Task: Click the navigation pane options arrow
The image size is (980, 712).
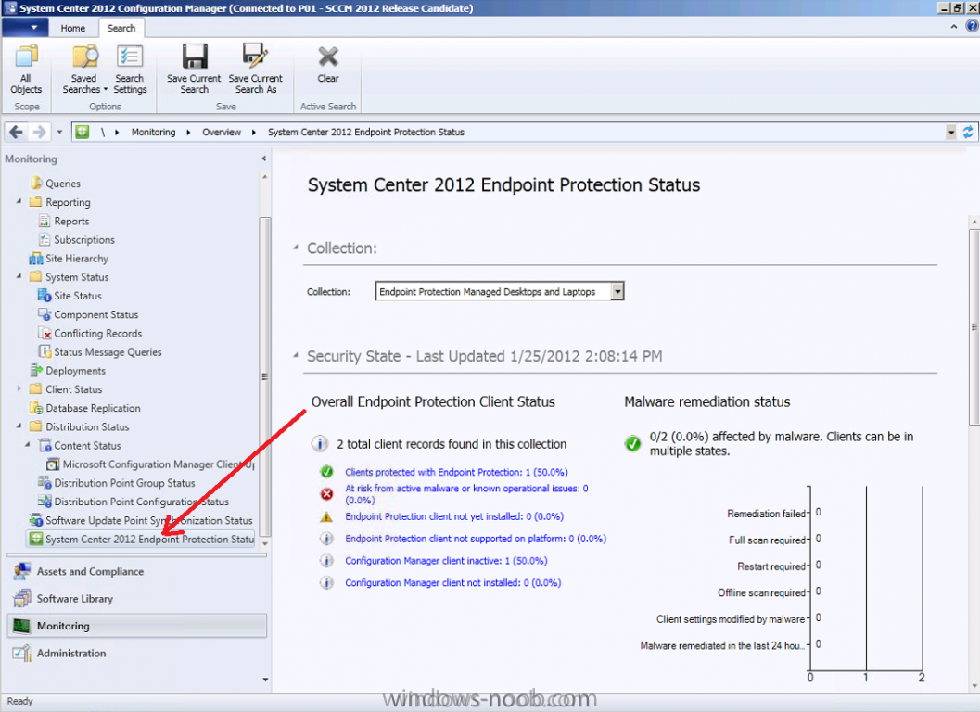Action: 265,680
